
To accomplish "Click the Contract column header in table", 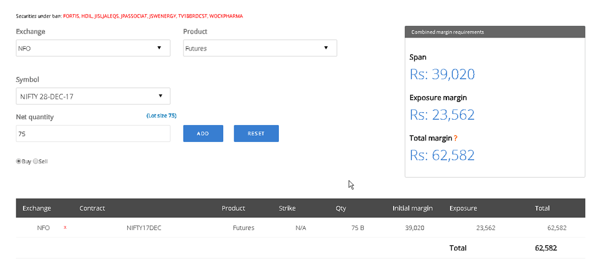I will click(x=92, y=208).
